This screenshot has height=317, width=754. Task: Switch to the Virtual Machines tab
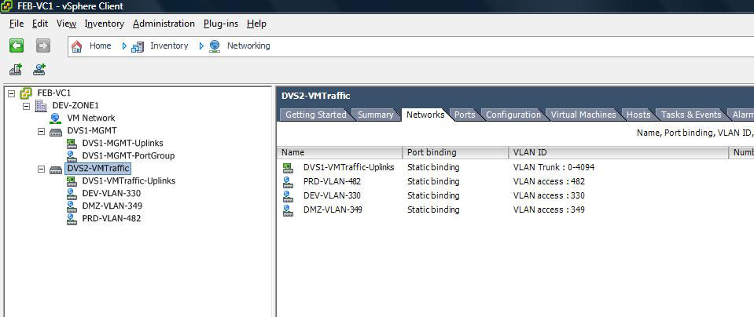coord(583,115)
